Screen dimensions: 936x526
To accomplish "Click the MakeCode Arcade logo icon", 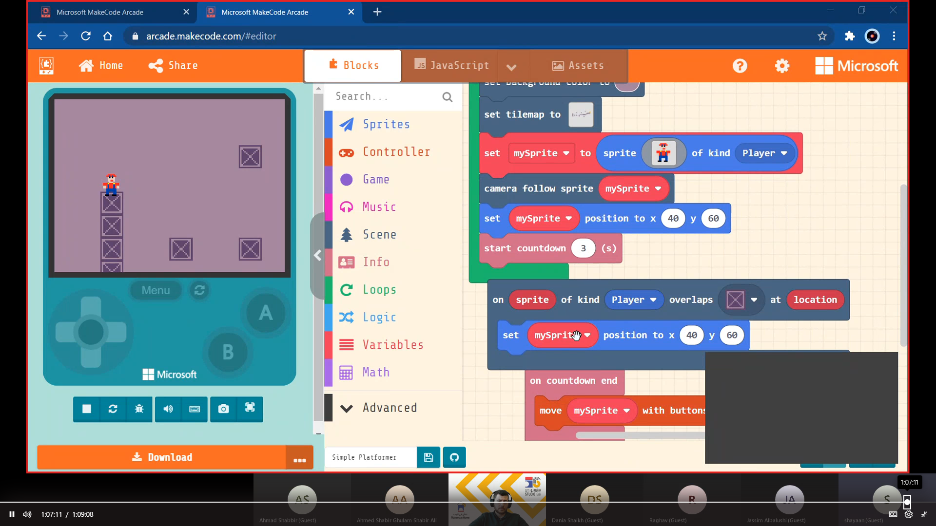I will [46, 66].
